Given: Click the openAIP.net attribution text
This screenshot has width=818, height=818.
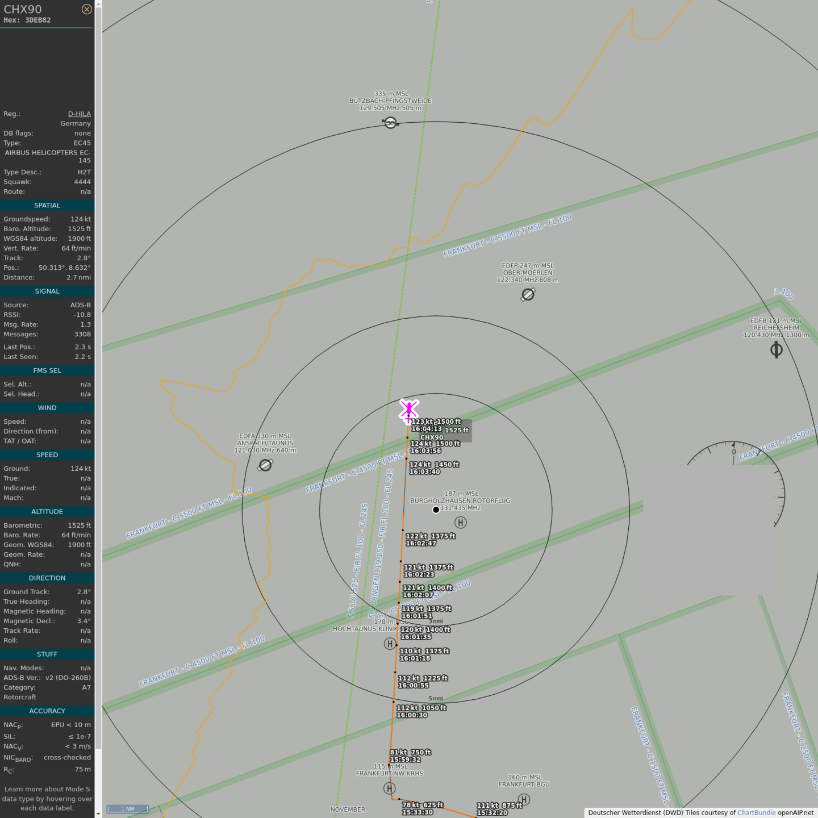Looking at the screenshot, I should [x=795, y=813].
